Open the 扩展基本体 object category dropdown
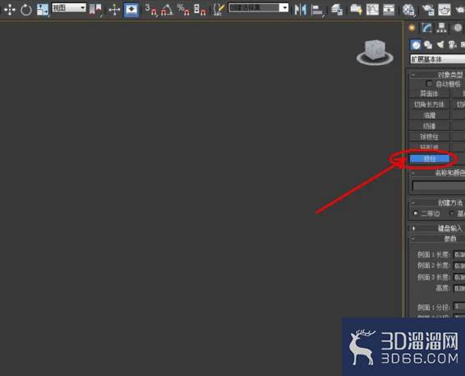 click(438, 59)
